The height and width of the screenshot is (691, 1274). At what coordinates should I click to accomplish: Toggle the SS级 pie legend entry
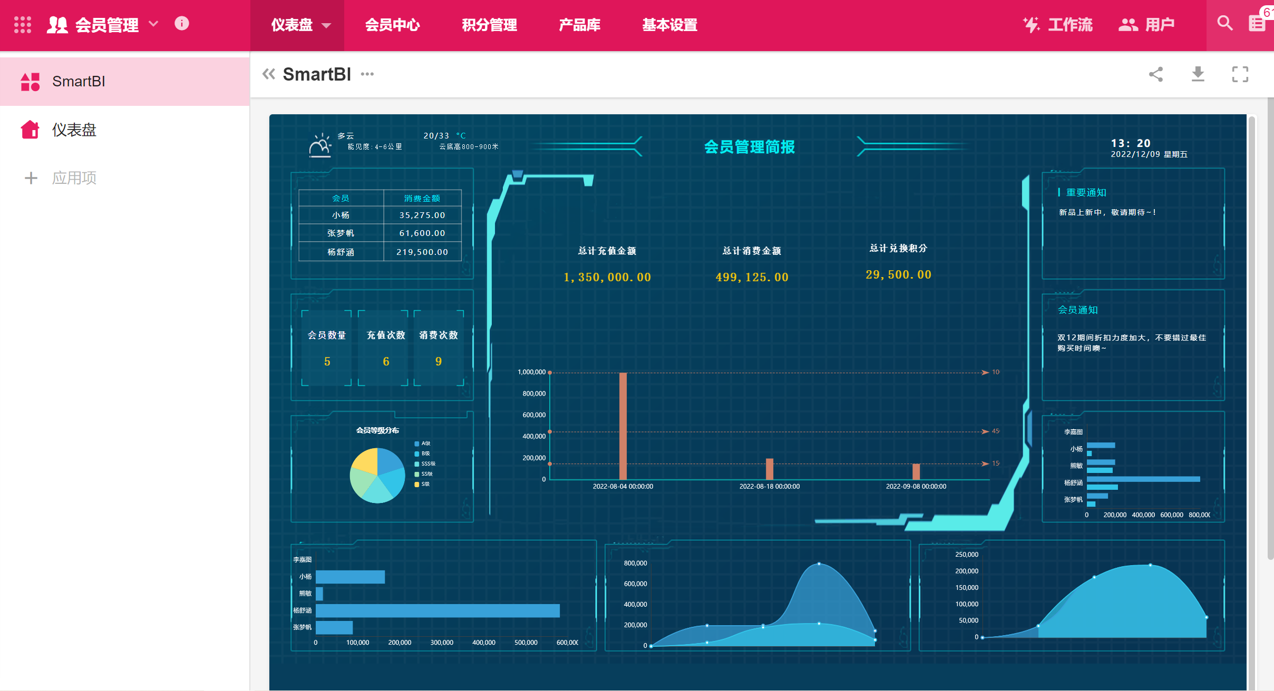tap(423, 474)
